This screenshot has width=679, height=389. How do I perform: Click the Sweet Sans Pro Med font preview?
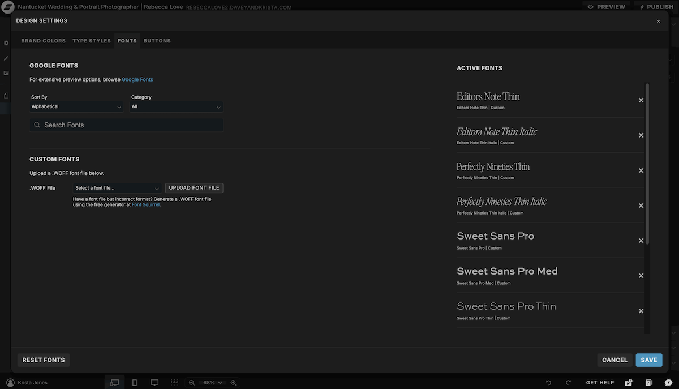pos(508,271)
